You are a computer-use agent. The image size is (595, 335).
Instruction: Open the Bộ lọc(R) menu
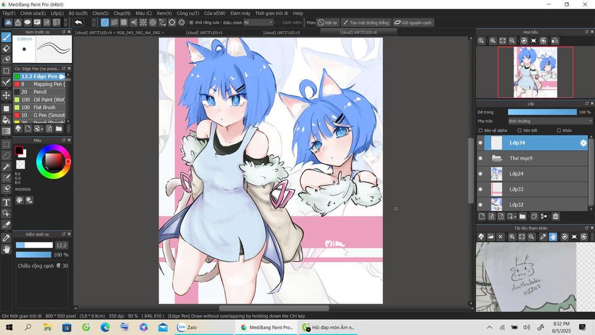78,13
